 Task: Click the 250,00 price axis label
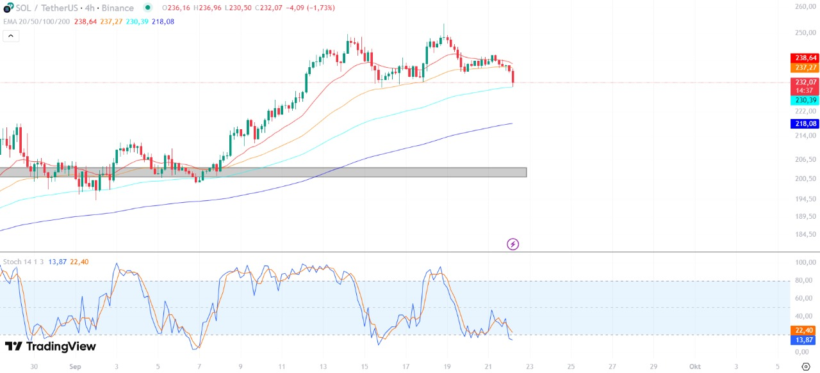pyautogui.click(x=805, y=33)
